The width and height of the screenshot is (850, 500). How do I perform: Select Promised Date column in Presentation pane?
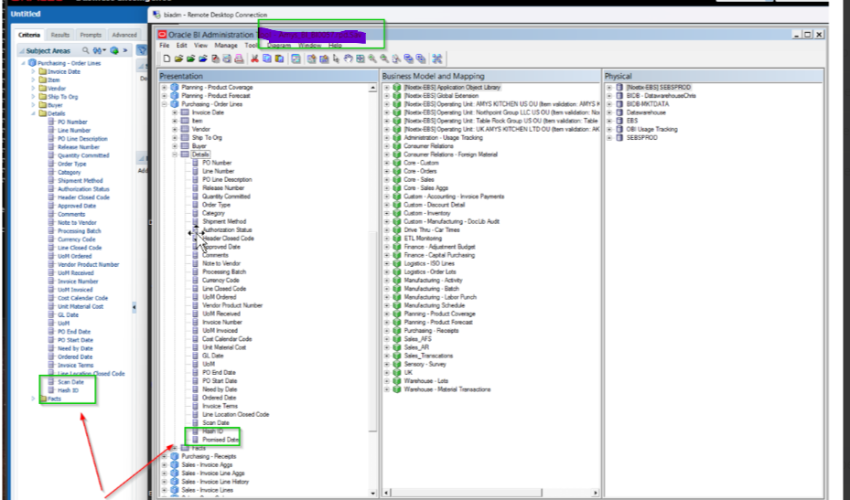(x=221, y=440)
